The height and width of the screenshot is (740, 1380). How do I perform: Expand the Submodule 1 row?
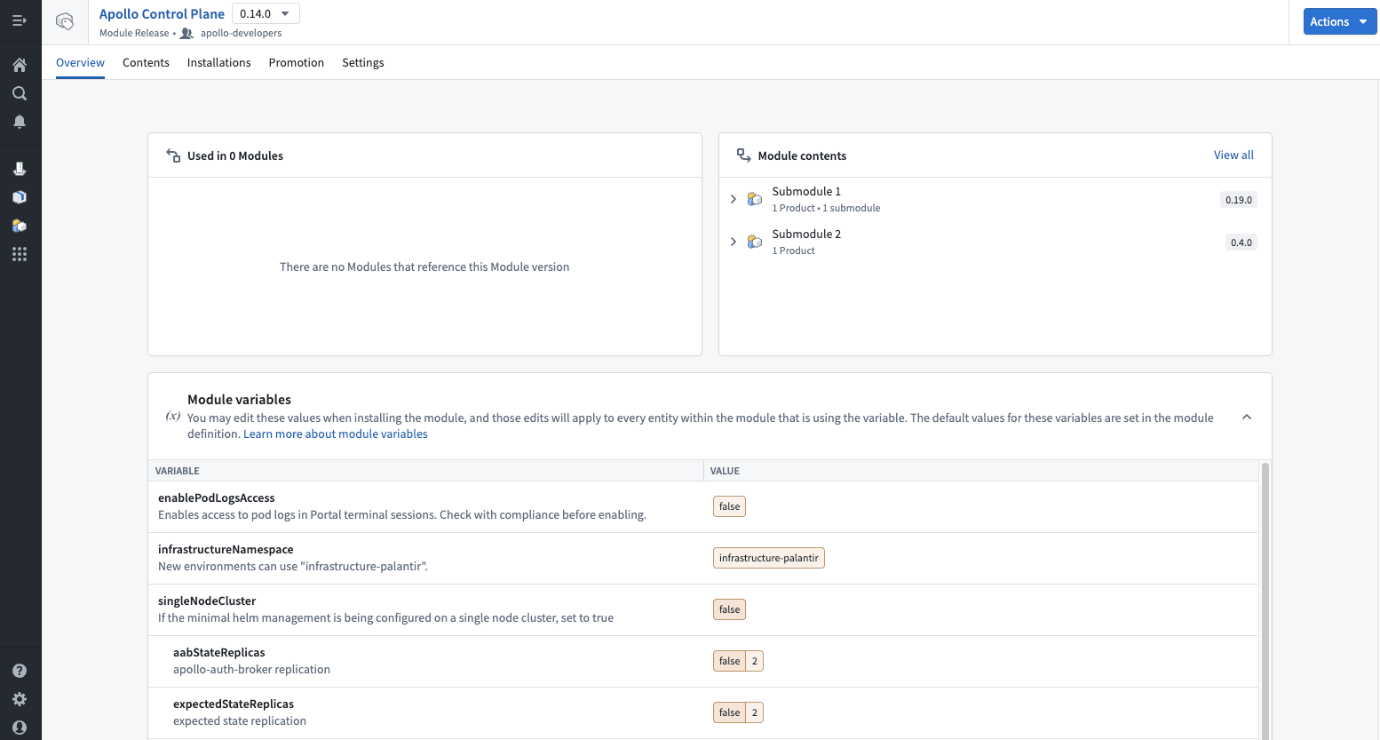coord(733,199)
